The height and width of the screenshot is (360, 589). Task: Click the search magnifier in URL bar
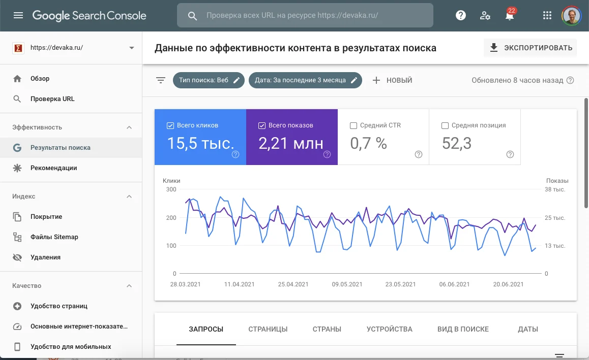(192, 16)
